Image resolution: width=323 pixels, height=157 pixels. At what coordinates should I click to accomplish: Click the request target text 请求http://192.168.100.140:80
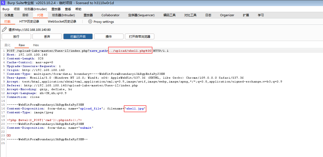[x=30, y=30]
